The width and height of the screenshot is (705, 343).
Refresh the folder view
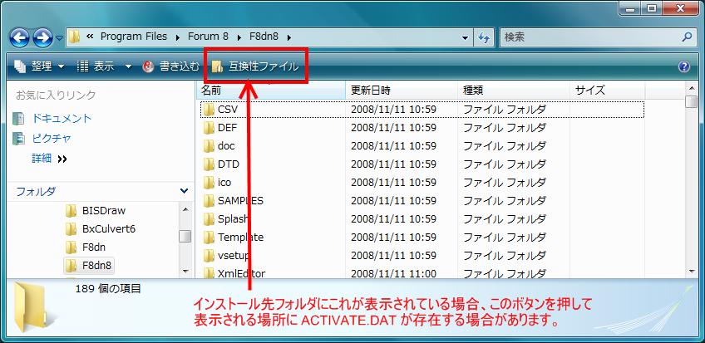pos(483,37)
